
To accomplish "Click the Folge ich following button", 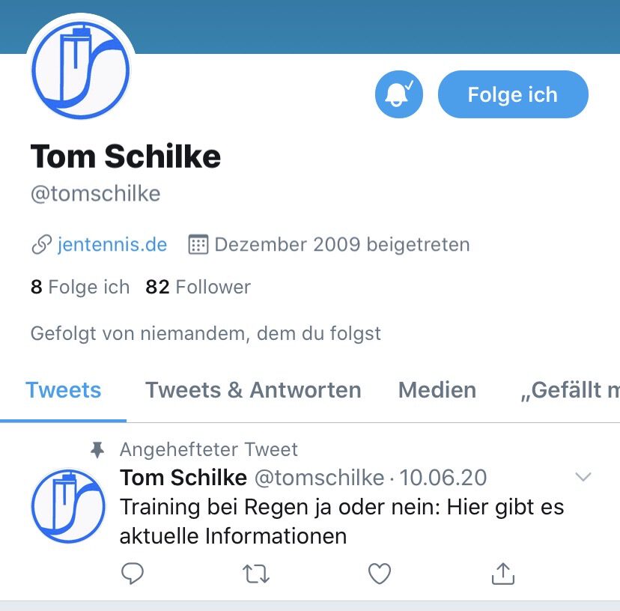I will tap(513, 94).
